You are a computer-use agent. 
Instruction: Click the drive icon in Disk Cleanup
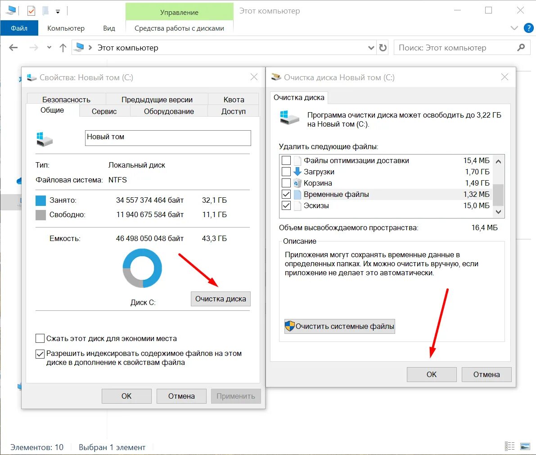coord(289,118)
